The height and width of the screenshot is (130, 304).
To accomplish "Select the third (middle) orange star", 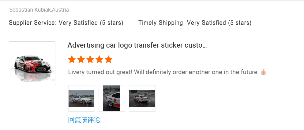I will (90, 60).
